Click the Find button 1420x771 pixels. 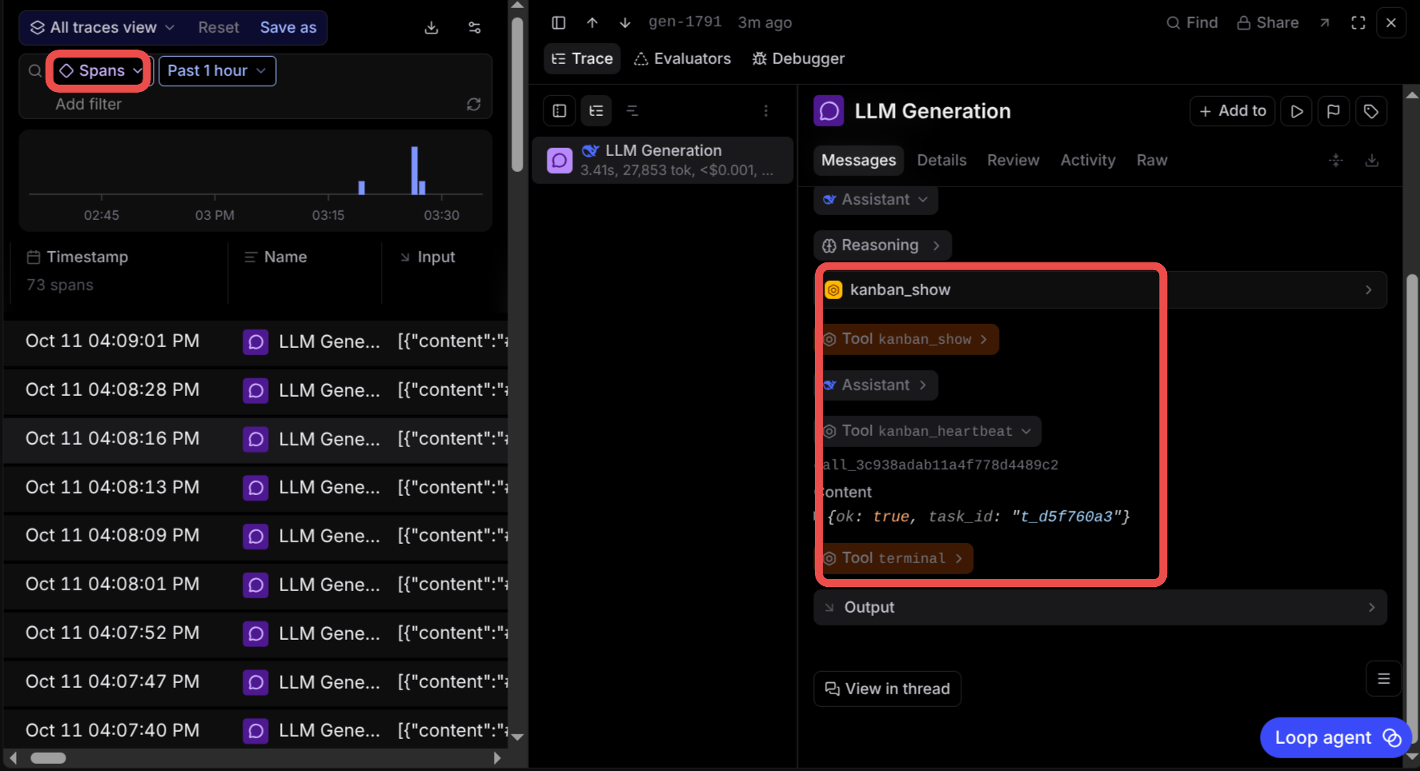tap(1192, 22)
